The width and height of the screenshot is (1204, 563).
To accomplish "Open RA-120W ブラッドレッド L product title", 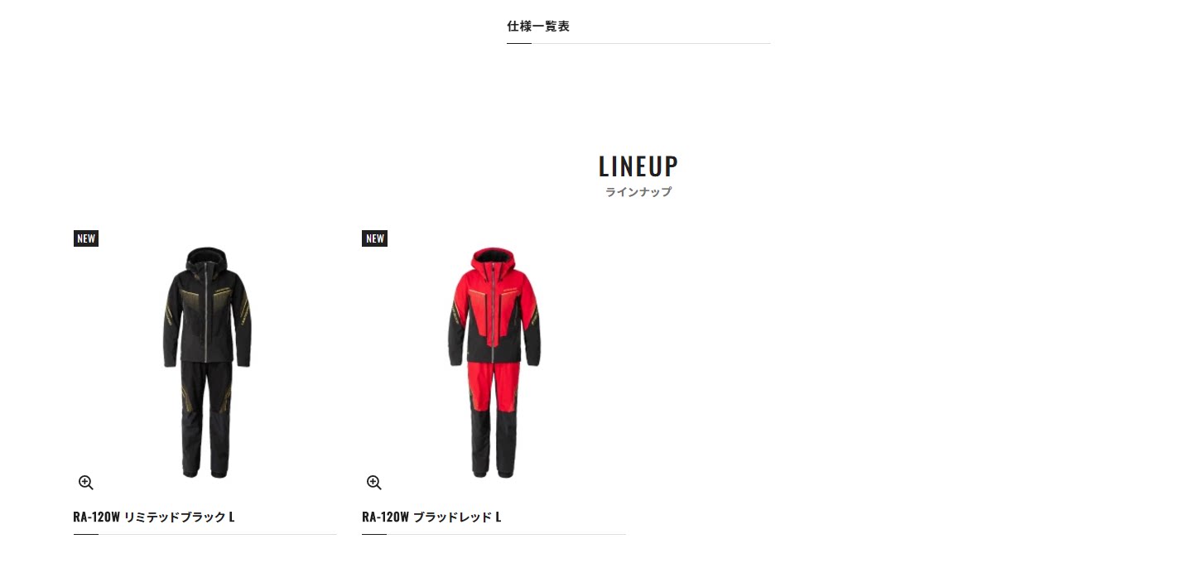I will 431,517.
